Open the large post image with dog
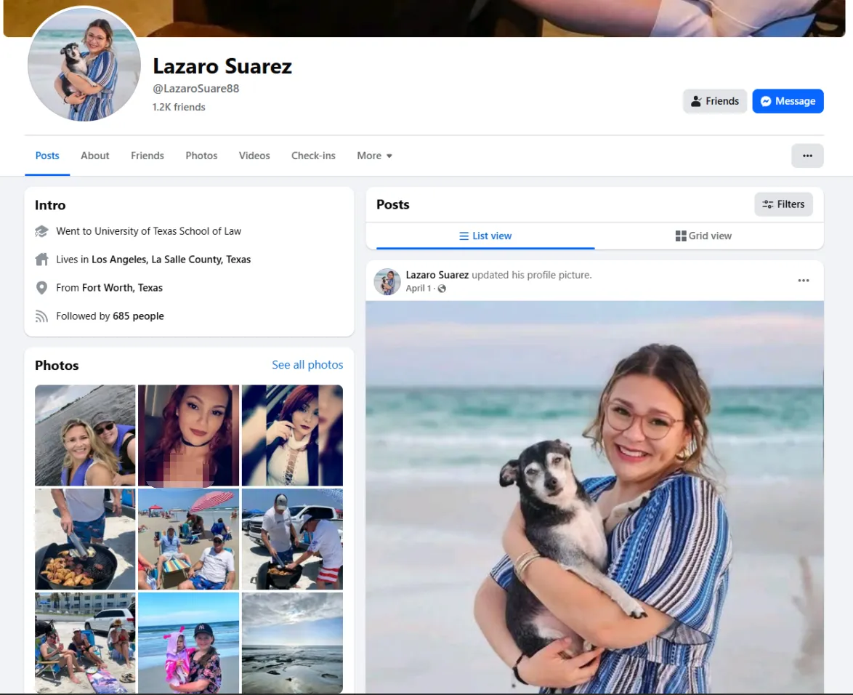 [594, 497]
